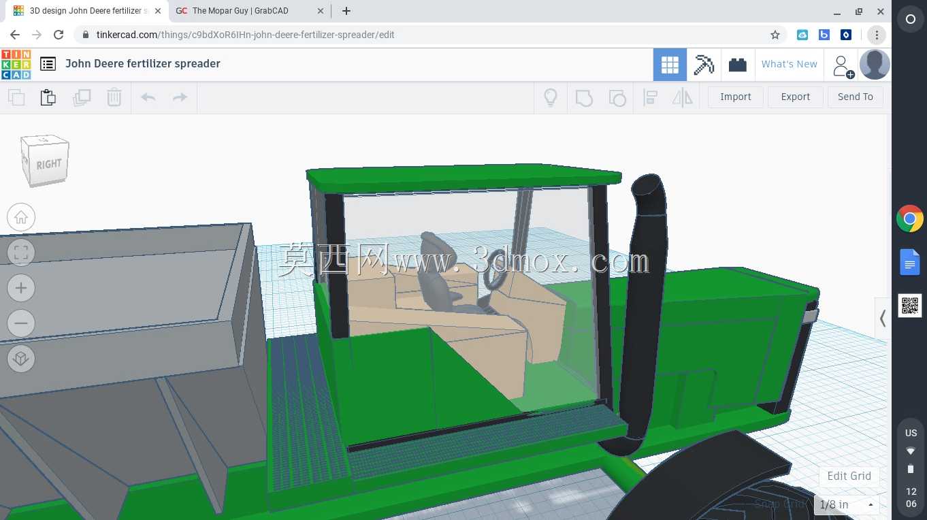Fit all shapes in view
Screen dimensions: 927x520
[x=21, y=253]
